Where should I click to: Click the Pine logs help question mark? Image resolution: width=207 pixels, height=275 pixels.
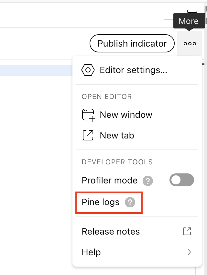130,203
